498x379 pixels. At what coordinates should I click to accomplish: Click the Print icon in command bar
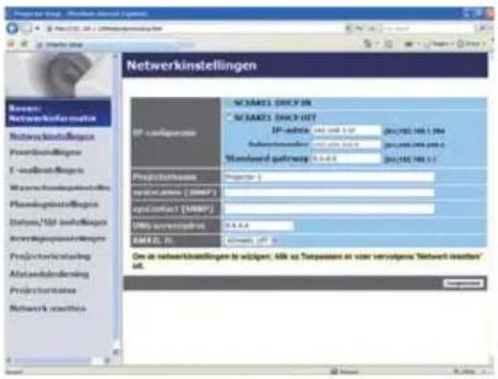pyautogui.click(x=409, y=44)
